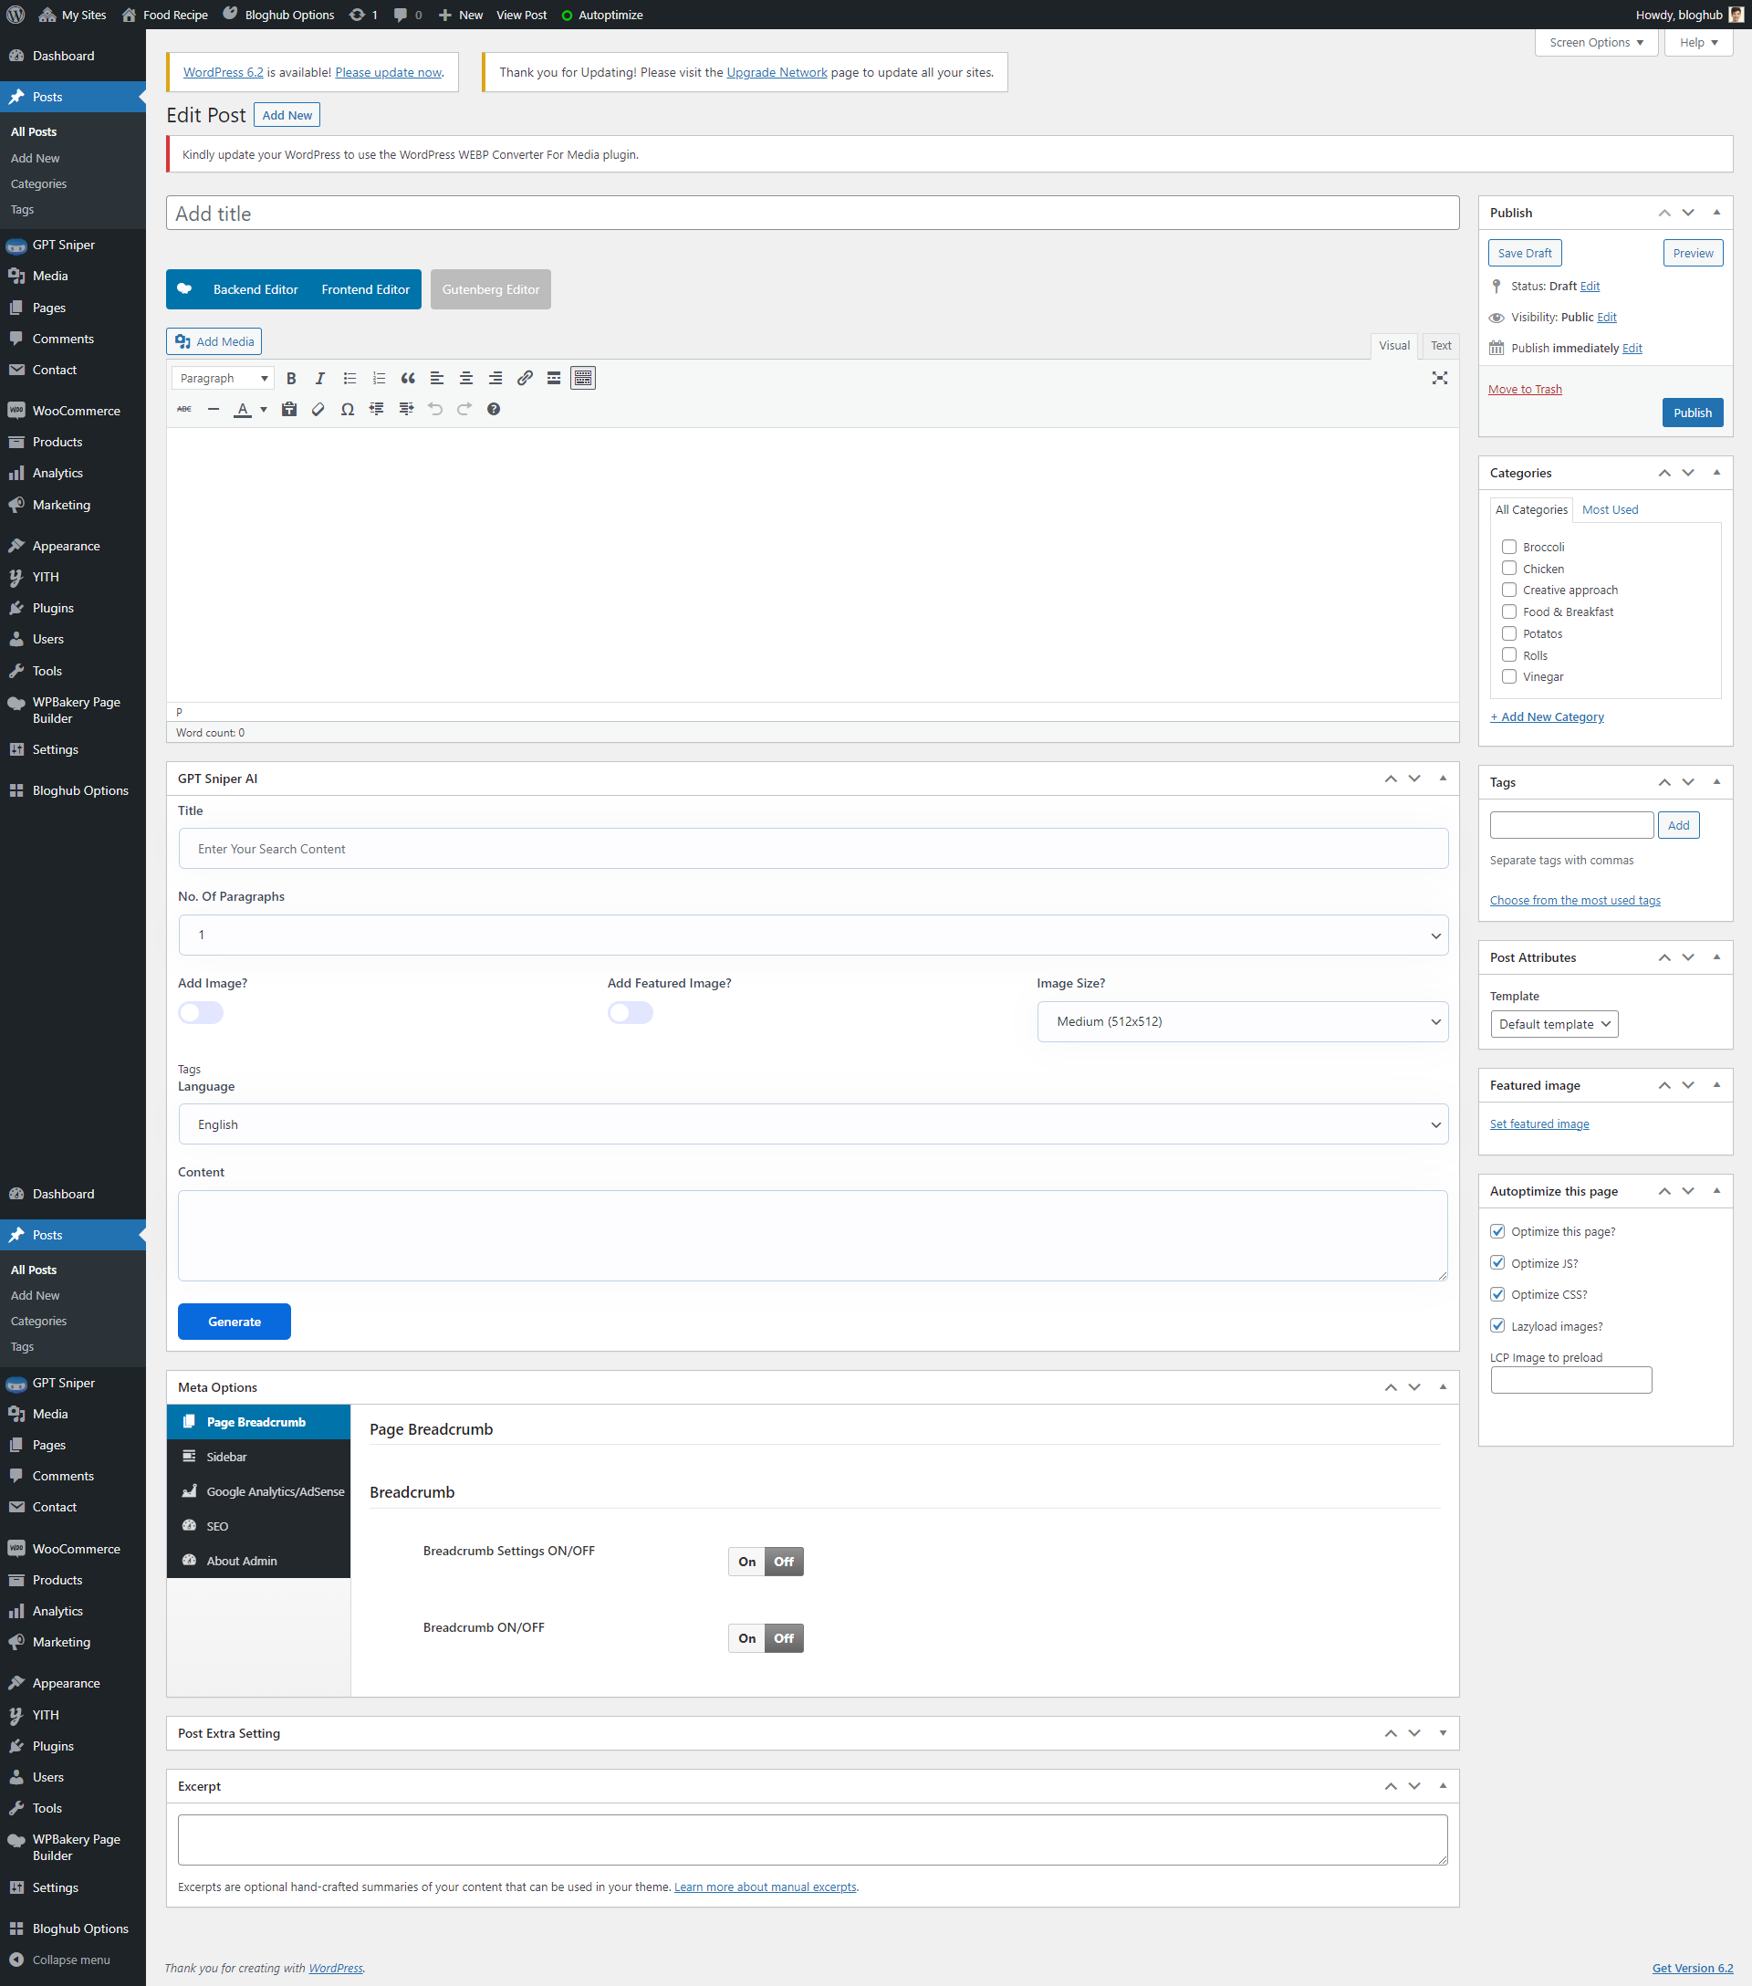Insert a blockquote in the editor
Screen dimensions: 1752x1986
[x=408, y=378]
